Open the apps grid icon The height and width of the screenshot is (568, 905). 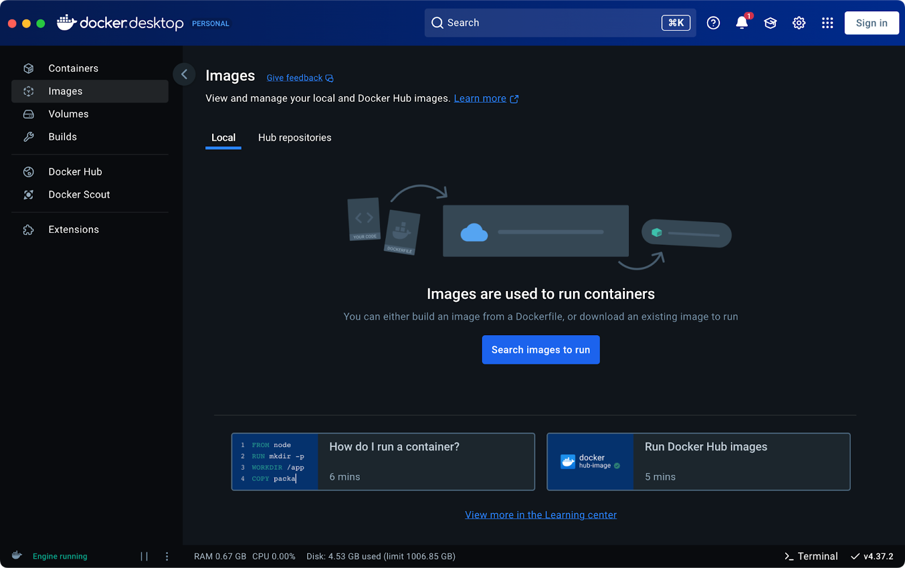point(828,23)
